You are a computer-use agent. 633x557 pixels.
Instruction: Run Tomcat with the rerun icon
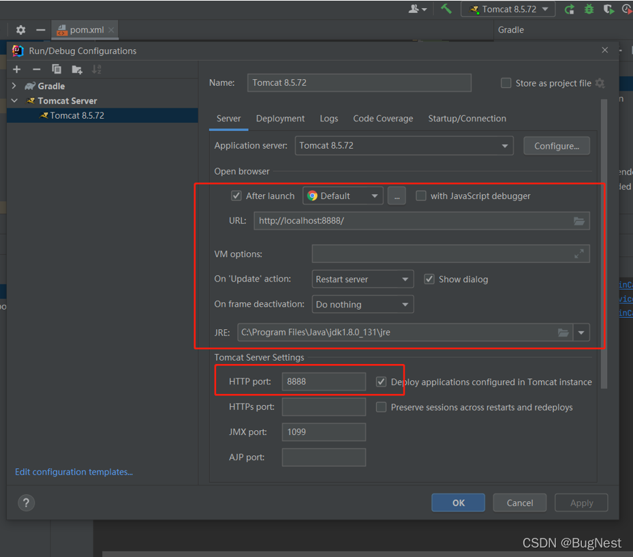point(570,10)
